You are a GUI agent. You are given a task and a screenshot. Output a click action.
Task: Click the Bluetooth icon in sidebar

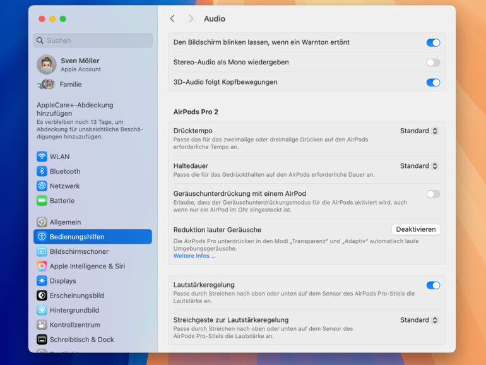pos(42,171)
